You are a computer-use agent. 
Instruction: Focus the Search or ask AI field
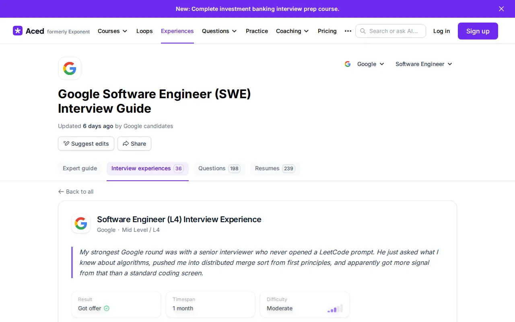(390, 31)
